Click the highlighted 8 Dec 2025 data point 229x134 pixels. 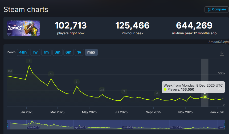pyautogui.click(x=205, y=97)
